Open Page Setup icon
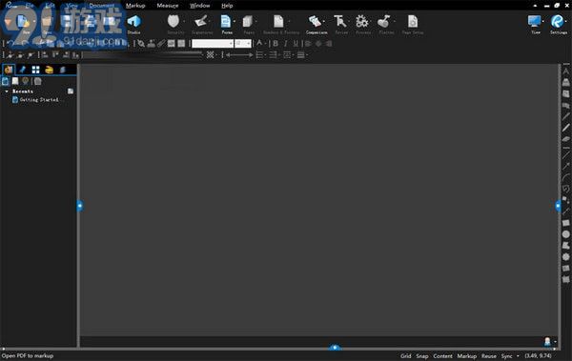The height and width of the screenshot is (361, 572). pos(413,22)
